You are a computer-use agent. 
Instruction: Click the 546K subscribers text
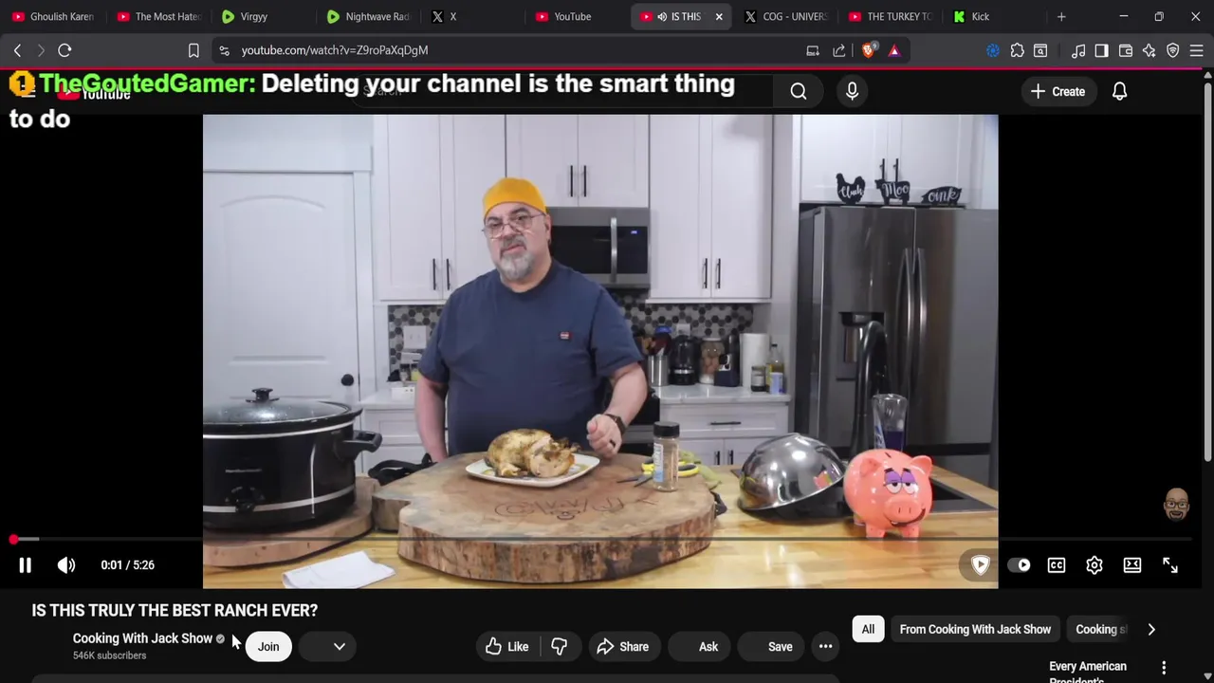109,655
